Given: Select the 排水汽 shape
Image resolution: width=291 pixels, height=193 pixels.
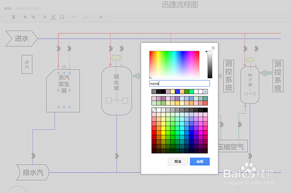Looking at the screenshot, I should (x=33, y=172).
